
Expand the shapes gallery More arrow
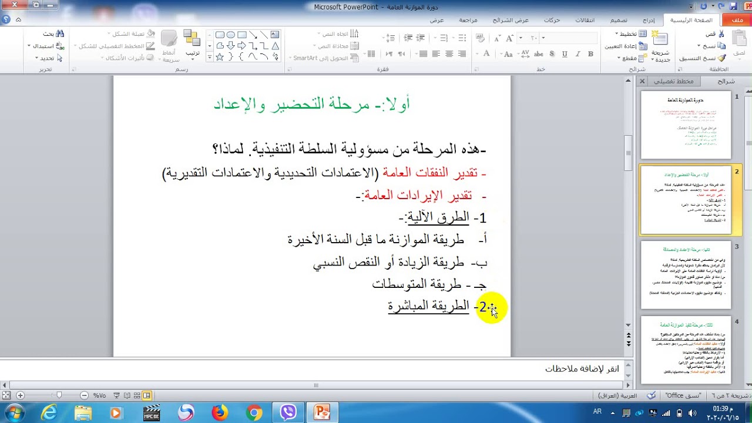(210, 58)
